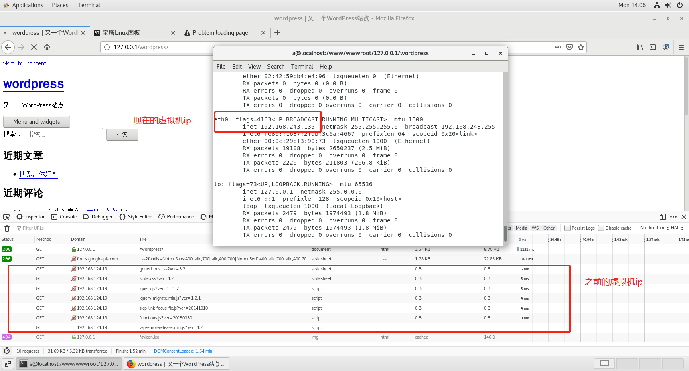The height and width of the screenshot is (371, 689).
Task: Bookmark this page with star icon
Action: 580,47
